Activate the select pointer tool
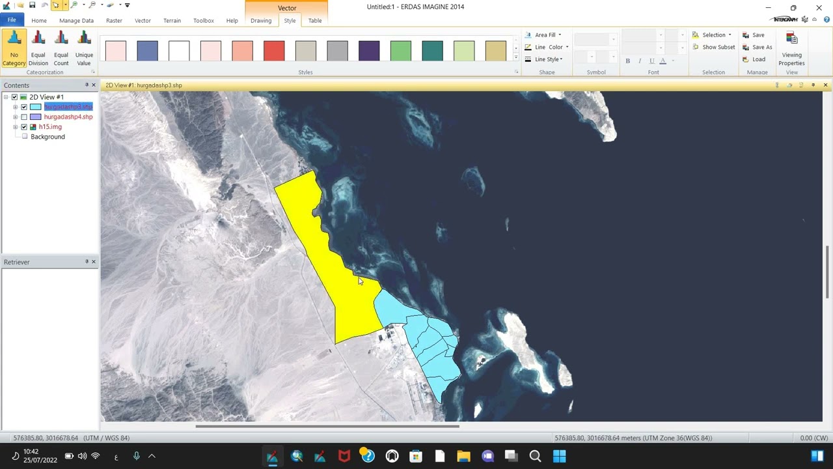 pos(55,5)
